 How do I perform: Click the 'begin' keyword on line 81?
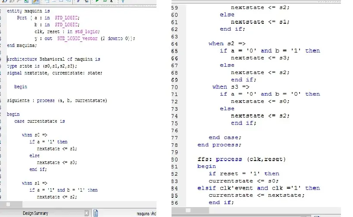tap(206, 166)
